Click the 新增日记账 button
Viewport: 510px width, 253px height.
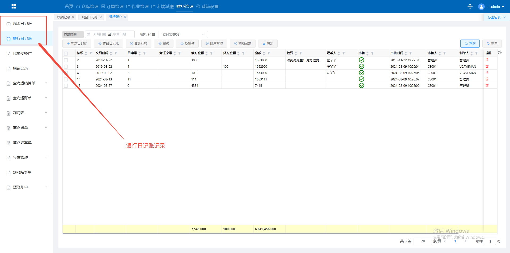coord(77,44)
